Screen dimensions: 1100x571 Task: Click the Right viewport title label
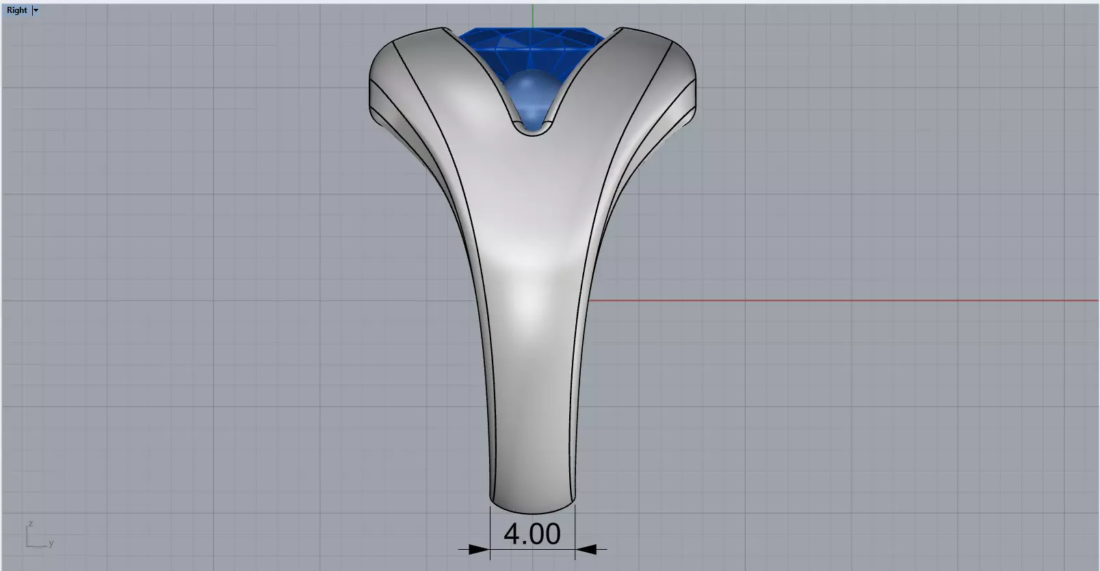pyautogui.click(x=17, y=10)
